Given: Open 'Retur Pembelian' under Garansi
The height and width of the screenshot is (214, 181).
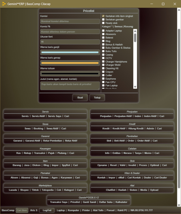Looking at the screenshot, I should pos(53,140).
